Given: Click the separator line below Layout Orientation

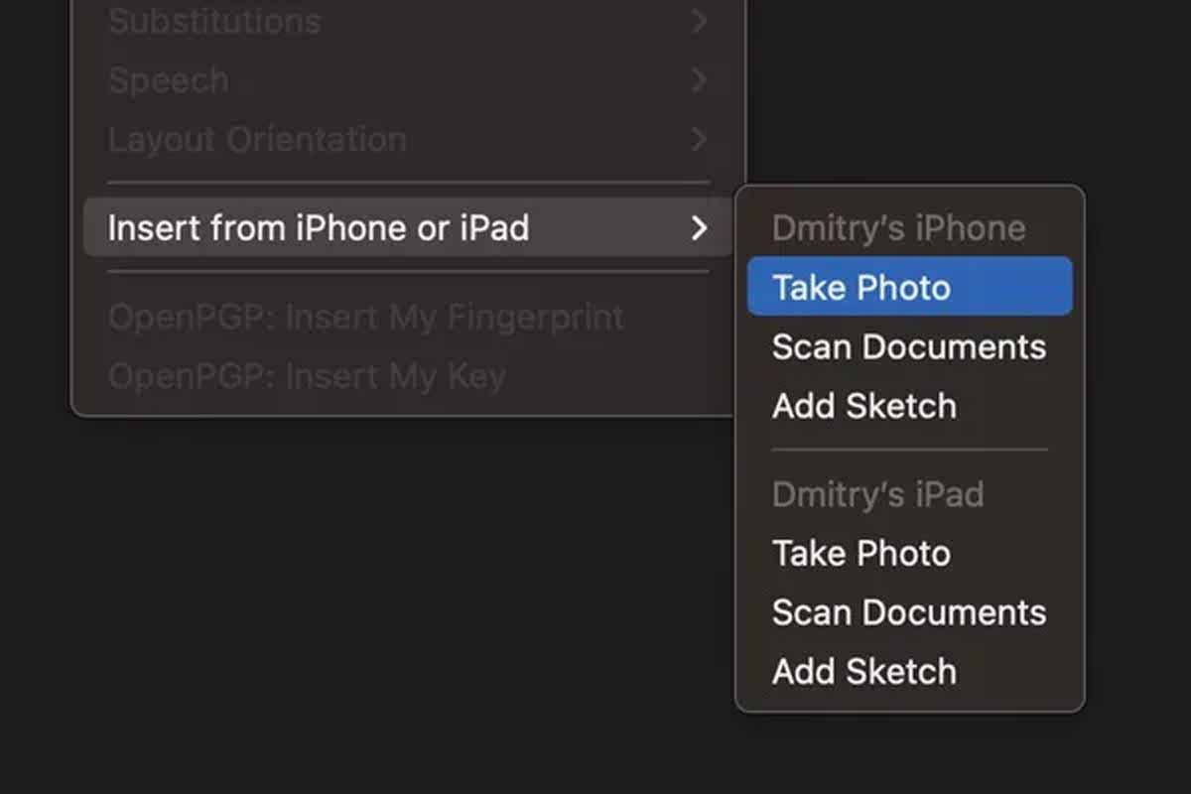Looking at the screenshot, I should pyautogui.click(x=408, y=183).
